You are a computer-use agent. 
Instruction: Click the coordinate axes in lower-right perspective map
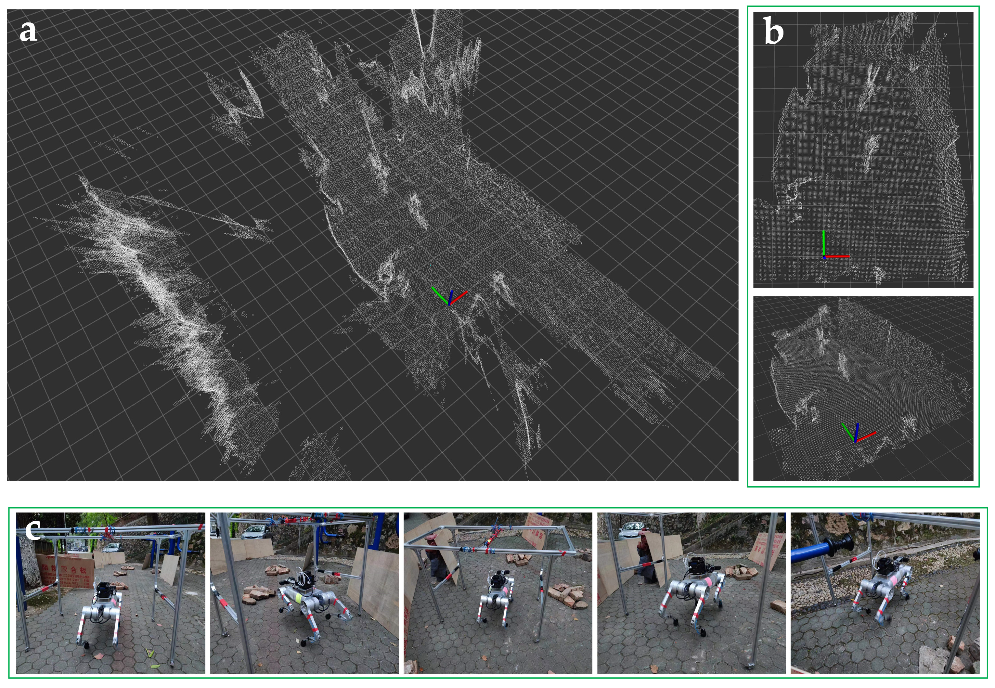pyautogui.click(x=857, y=434)
